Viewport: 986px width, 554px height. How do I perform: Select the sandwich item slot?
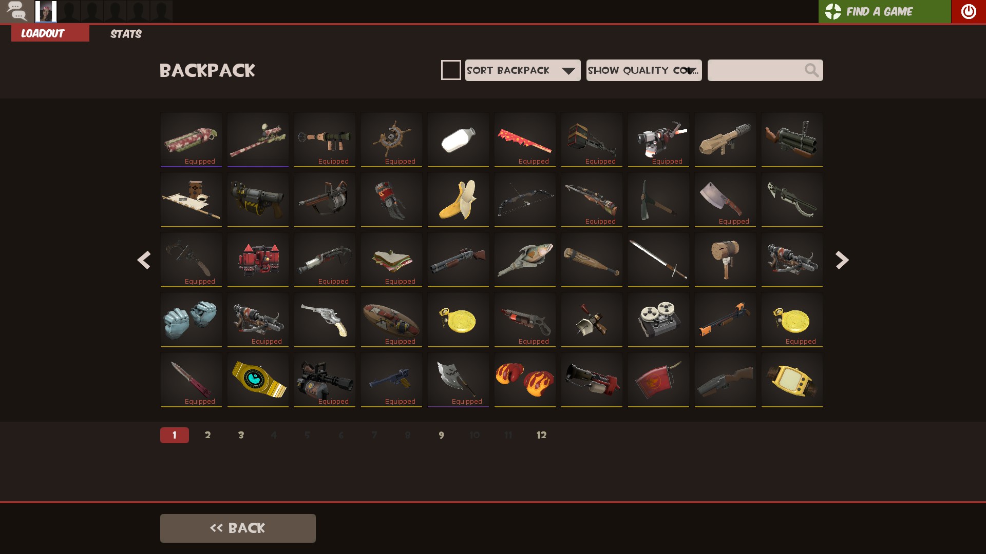click(391, 260)
